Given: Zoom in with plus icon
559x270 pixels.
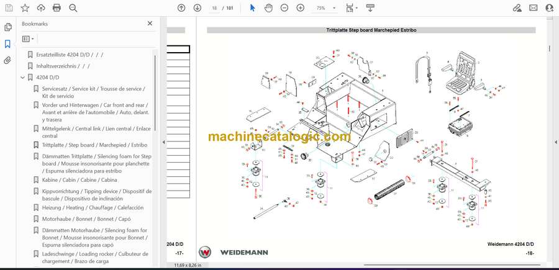Looking at the screenshot, I should coord(301,8).
